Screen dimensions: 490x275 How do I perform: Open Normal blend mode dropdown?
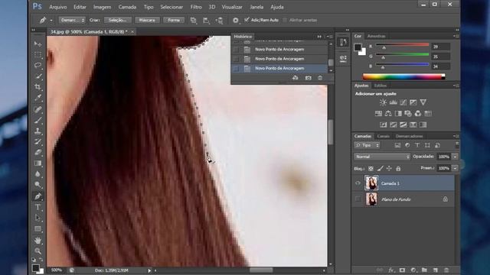[382, 157]
